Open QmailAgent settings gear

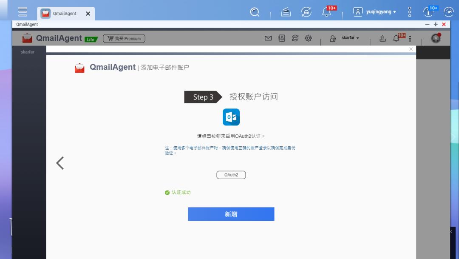[308, 38]
